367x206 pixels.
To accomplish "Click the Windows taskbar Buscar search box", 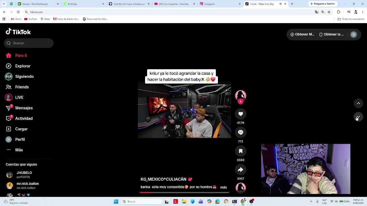I will (142, 201).
